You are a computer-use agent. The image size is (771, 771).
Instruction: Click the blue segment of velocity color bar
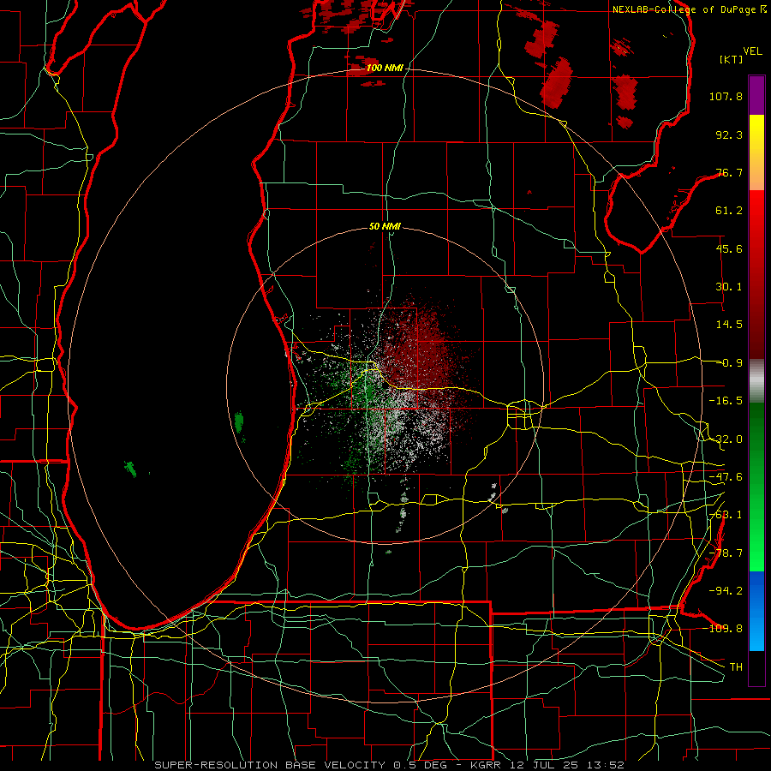click(x=756, y=611)
